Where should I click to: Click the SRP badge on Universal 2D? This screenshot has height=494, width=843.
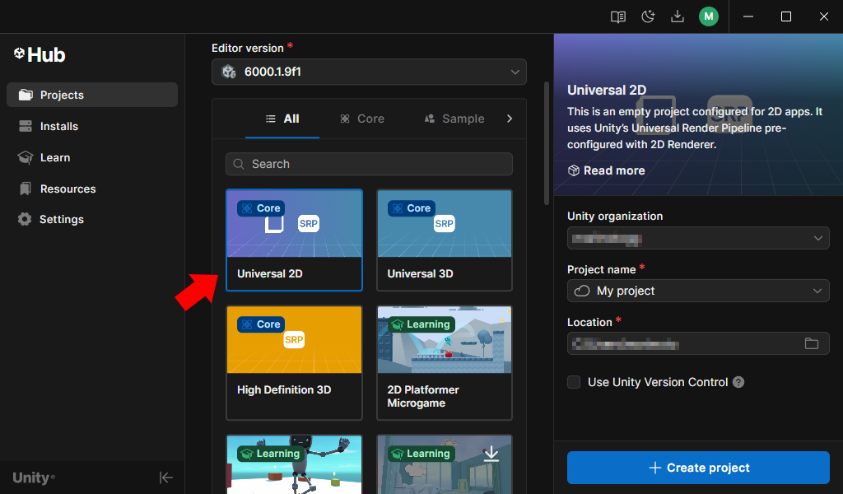click(309, 224)
